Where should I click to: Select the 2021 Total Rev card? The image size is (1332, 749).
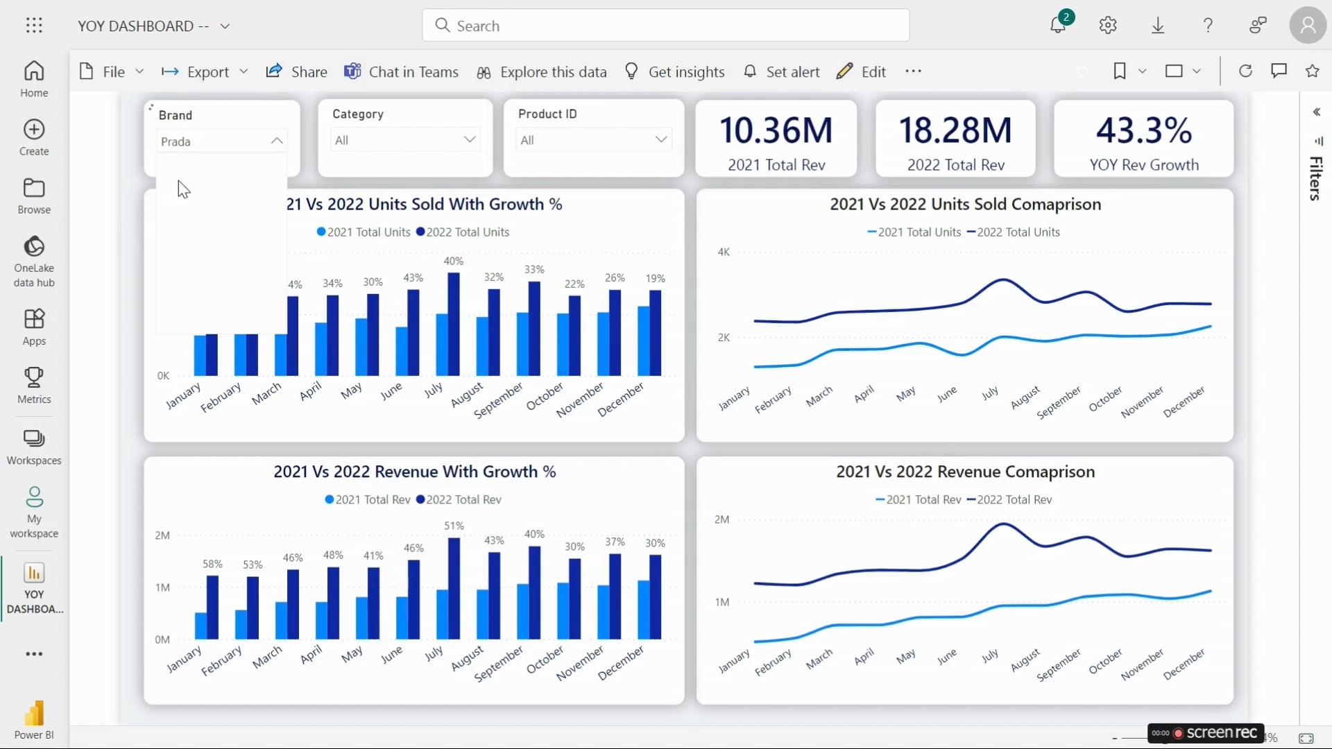click(x=776, y=138)
